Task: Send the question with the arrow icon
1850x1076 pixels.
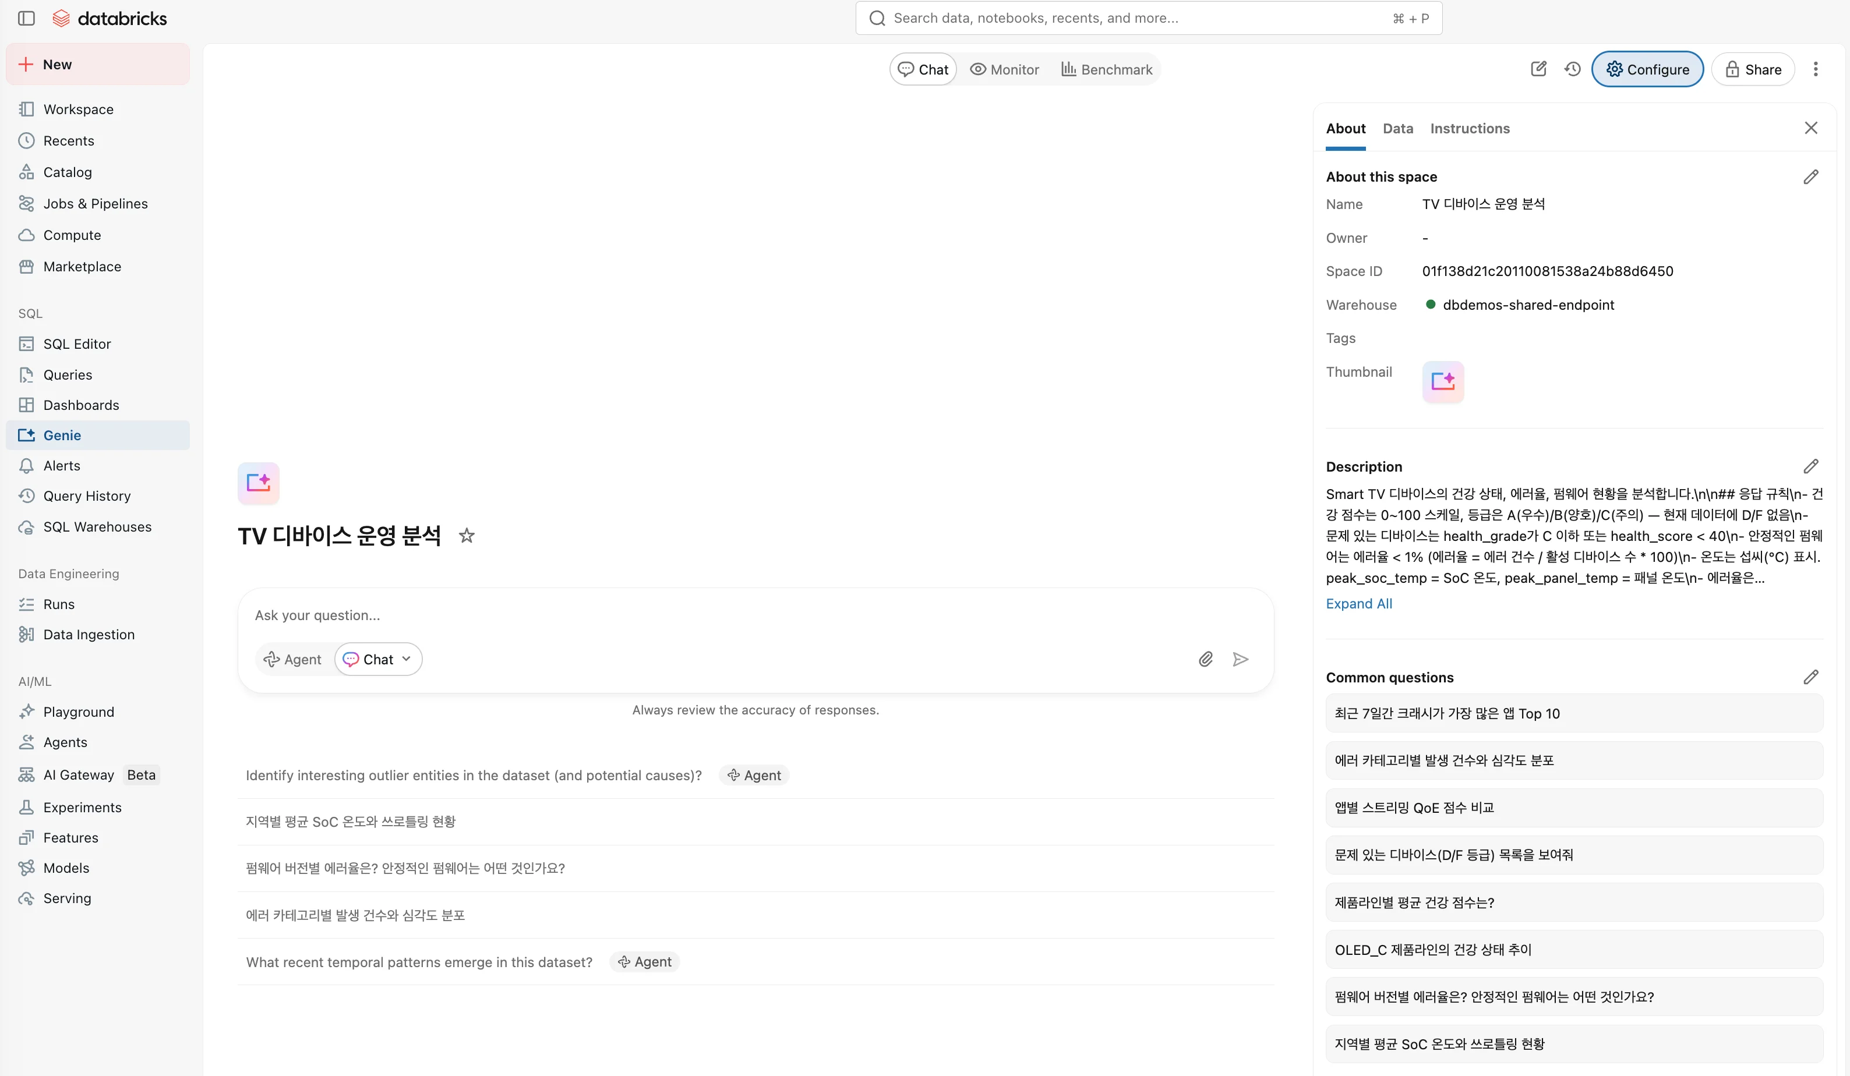Action: (1241, 659)
